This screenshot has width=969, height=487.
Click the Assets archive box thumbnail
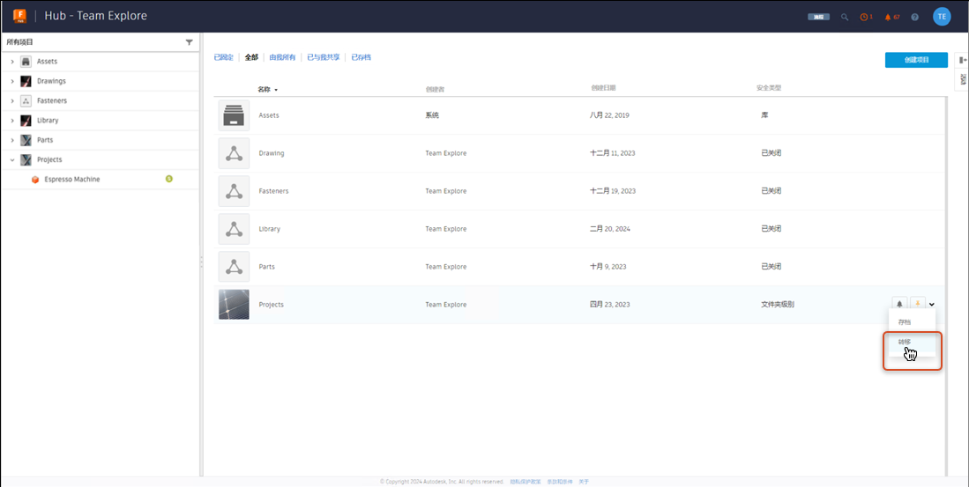click(x=234, y=115)
